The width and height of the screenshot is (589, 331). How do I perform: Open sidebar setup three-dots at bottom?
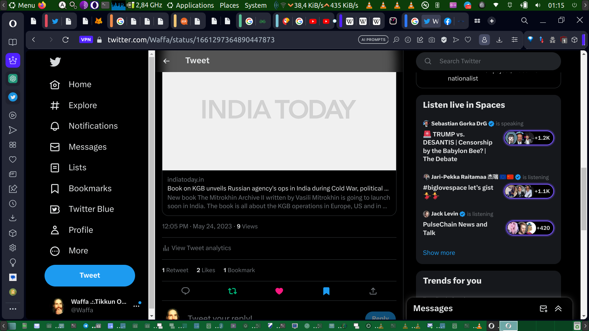tap(13, 309)
